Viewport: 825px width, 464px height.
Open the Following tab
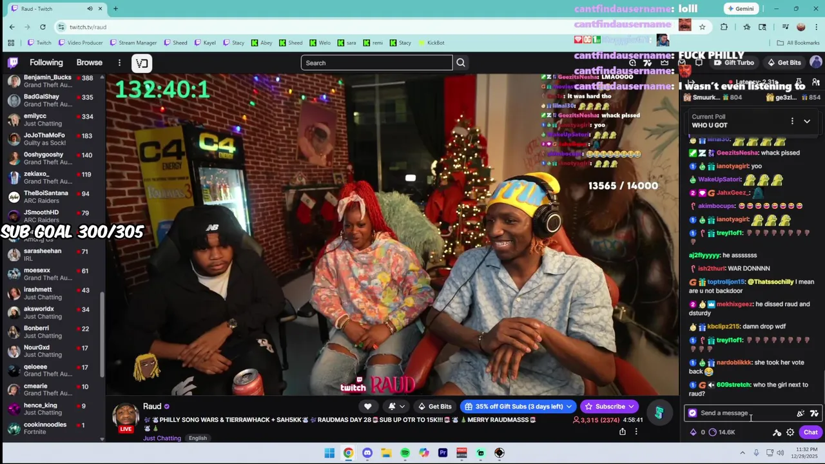pos(46,63)
